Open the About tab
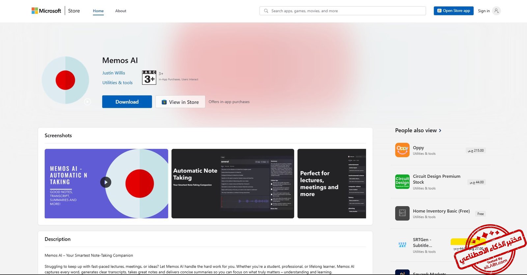The image size is (527, 275). (121, 11)
